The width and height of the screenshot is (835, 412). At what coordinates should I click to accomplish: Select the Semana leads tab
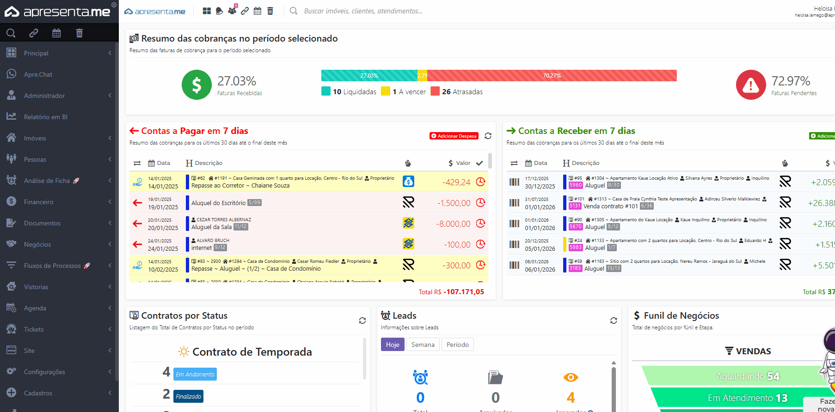(423, 345)
